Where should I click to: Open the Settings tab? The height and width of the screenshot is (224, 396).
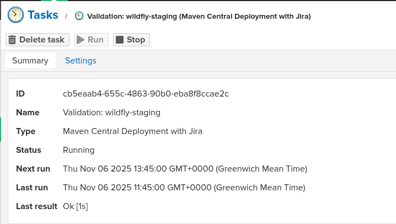pos(81,61)
